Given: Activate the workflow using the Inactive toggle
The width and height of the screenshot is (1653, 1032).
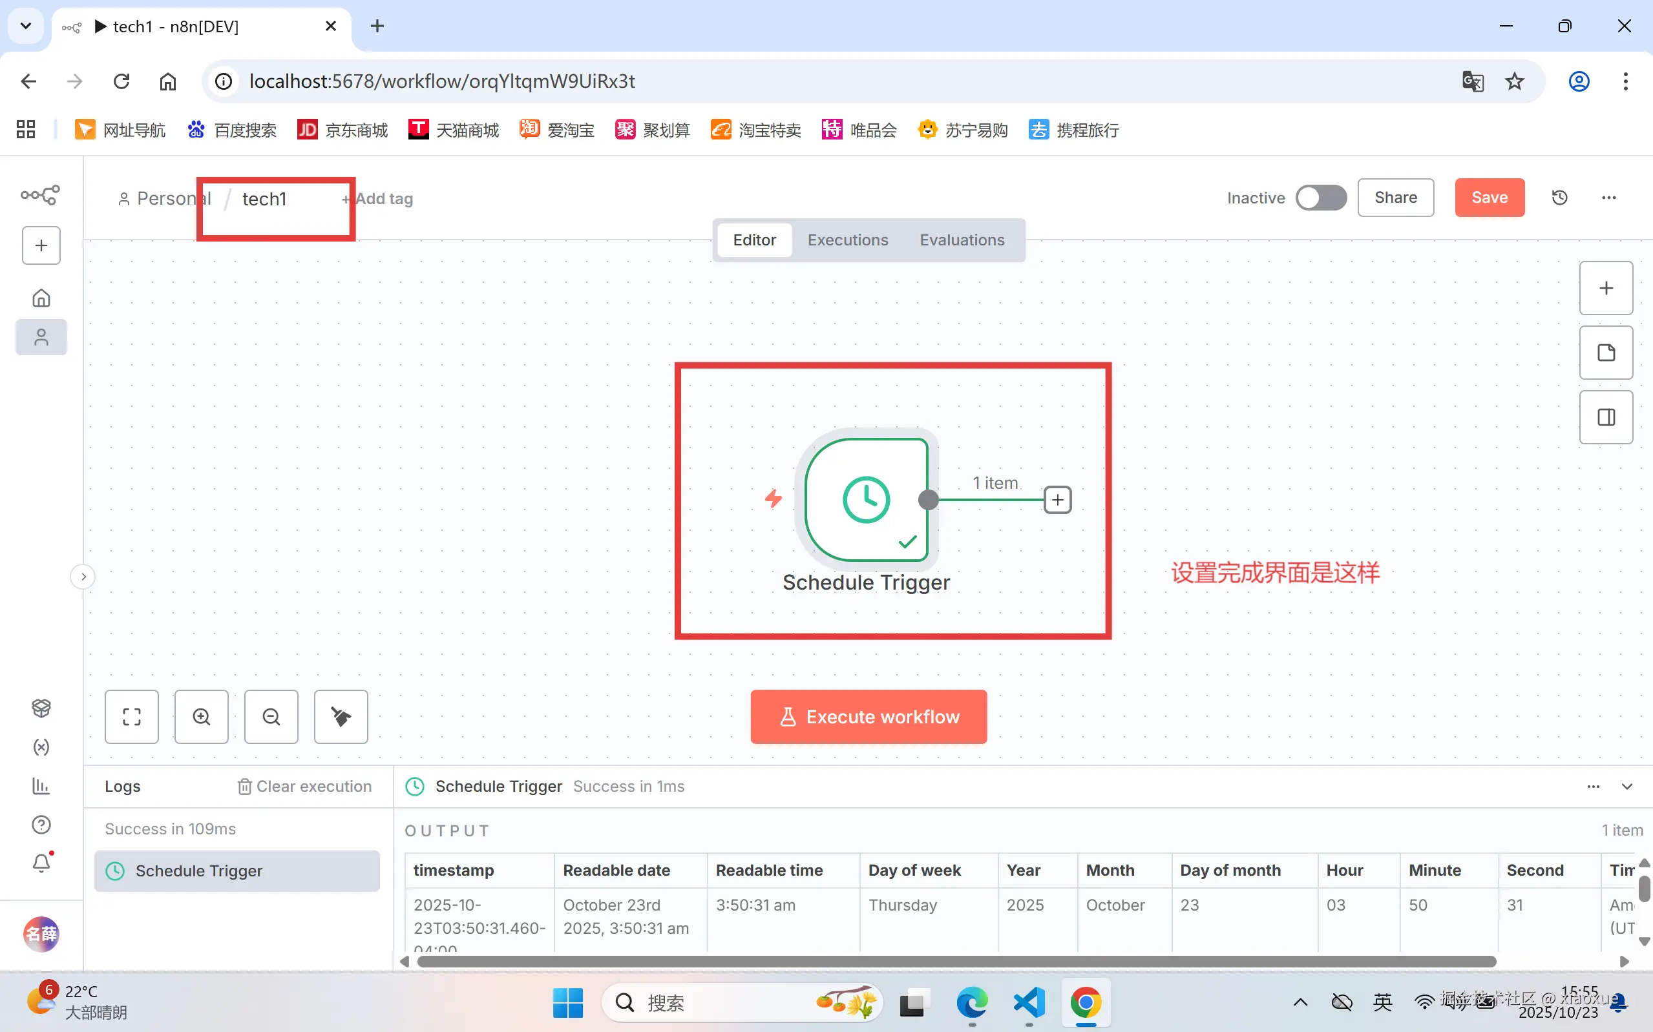Looking at the screenshot, I should coord(1321,197).
